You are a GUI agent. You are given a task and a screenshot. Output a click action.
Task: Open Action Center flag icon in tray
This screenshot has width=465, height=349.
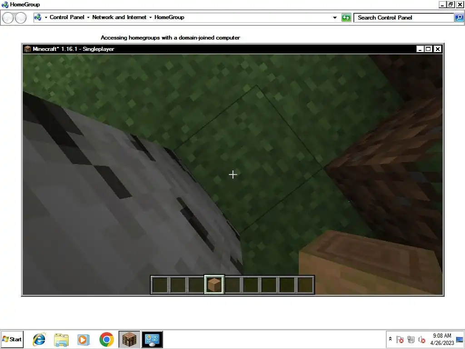(400, 339)
